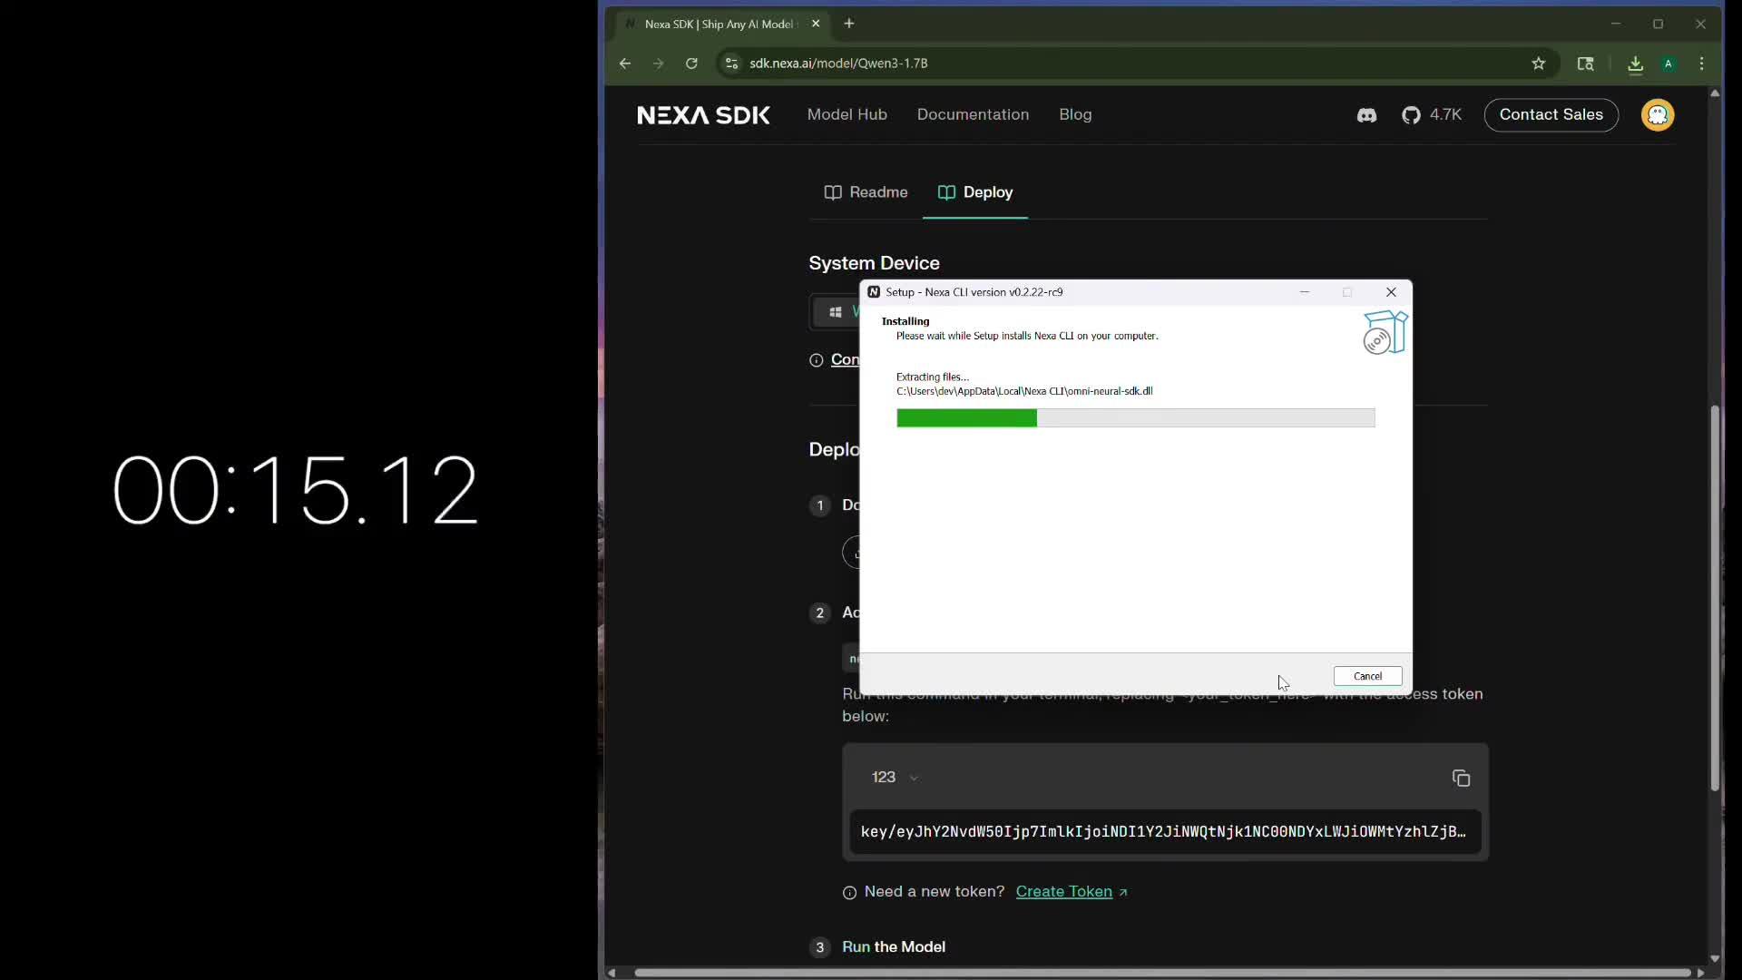Open user avatar in Nexa header
The image size is (1742, 980).
tap(1658, 115)
